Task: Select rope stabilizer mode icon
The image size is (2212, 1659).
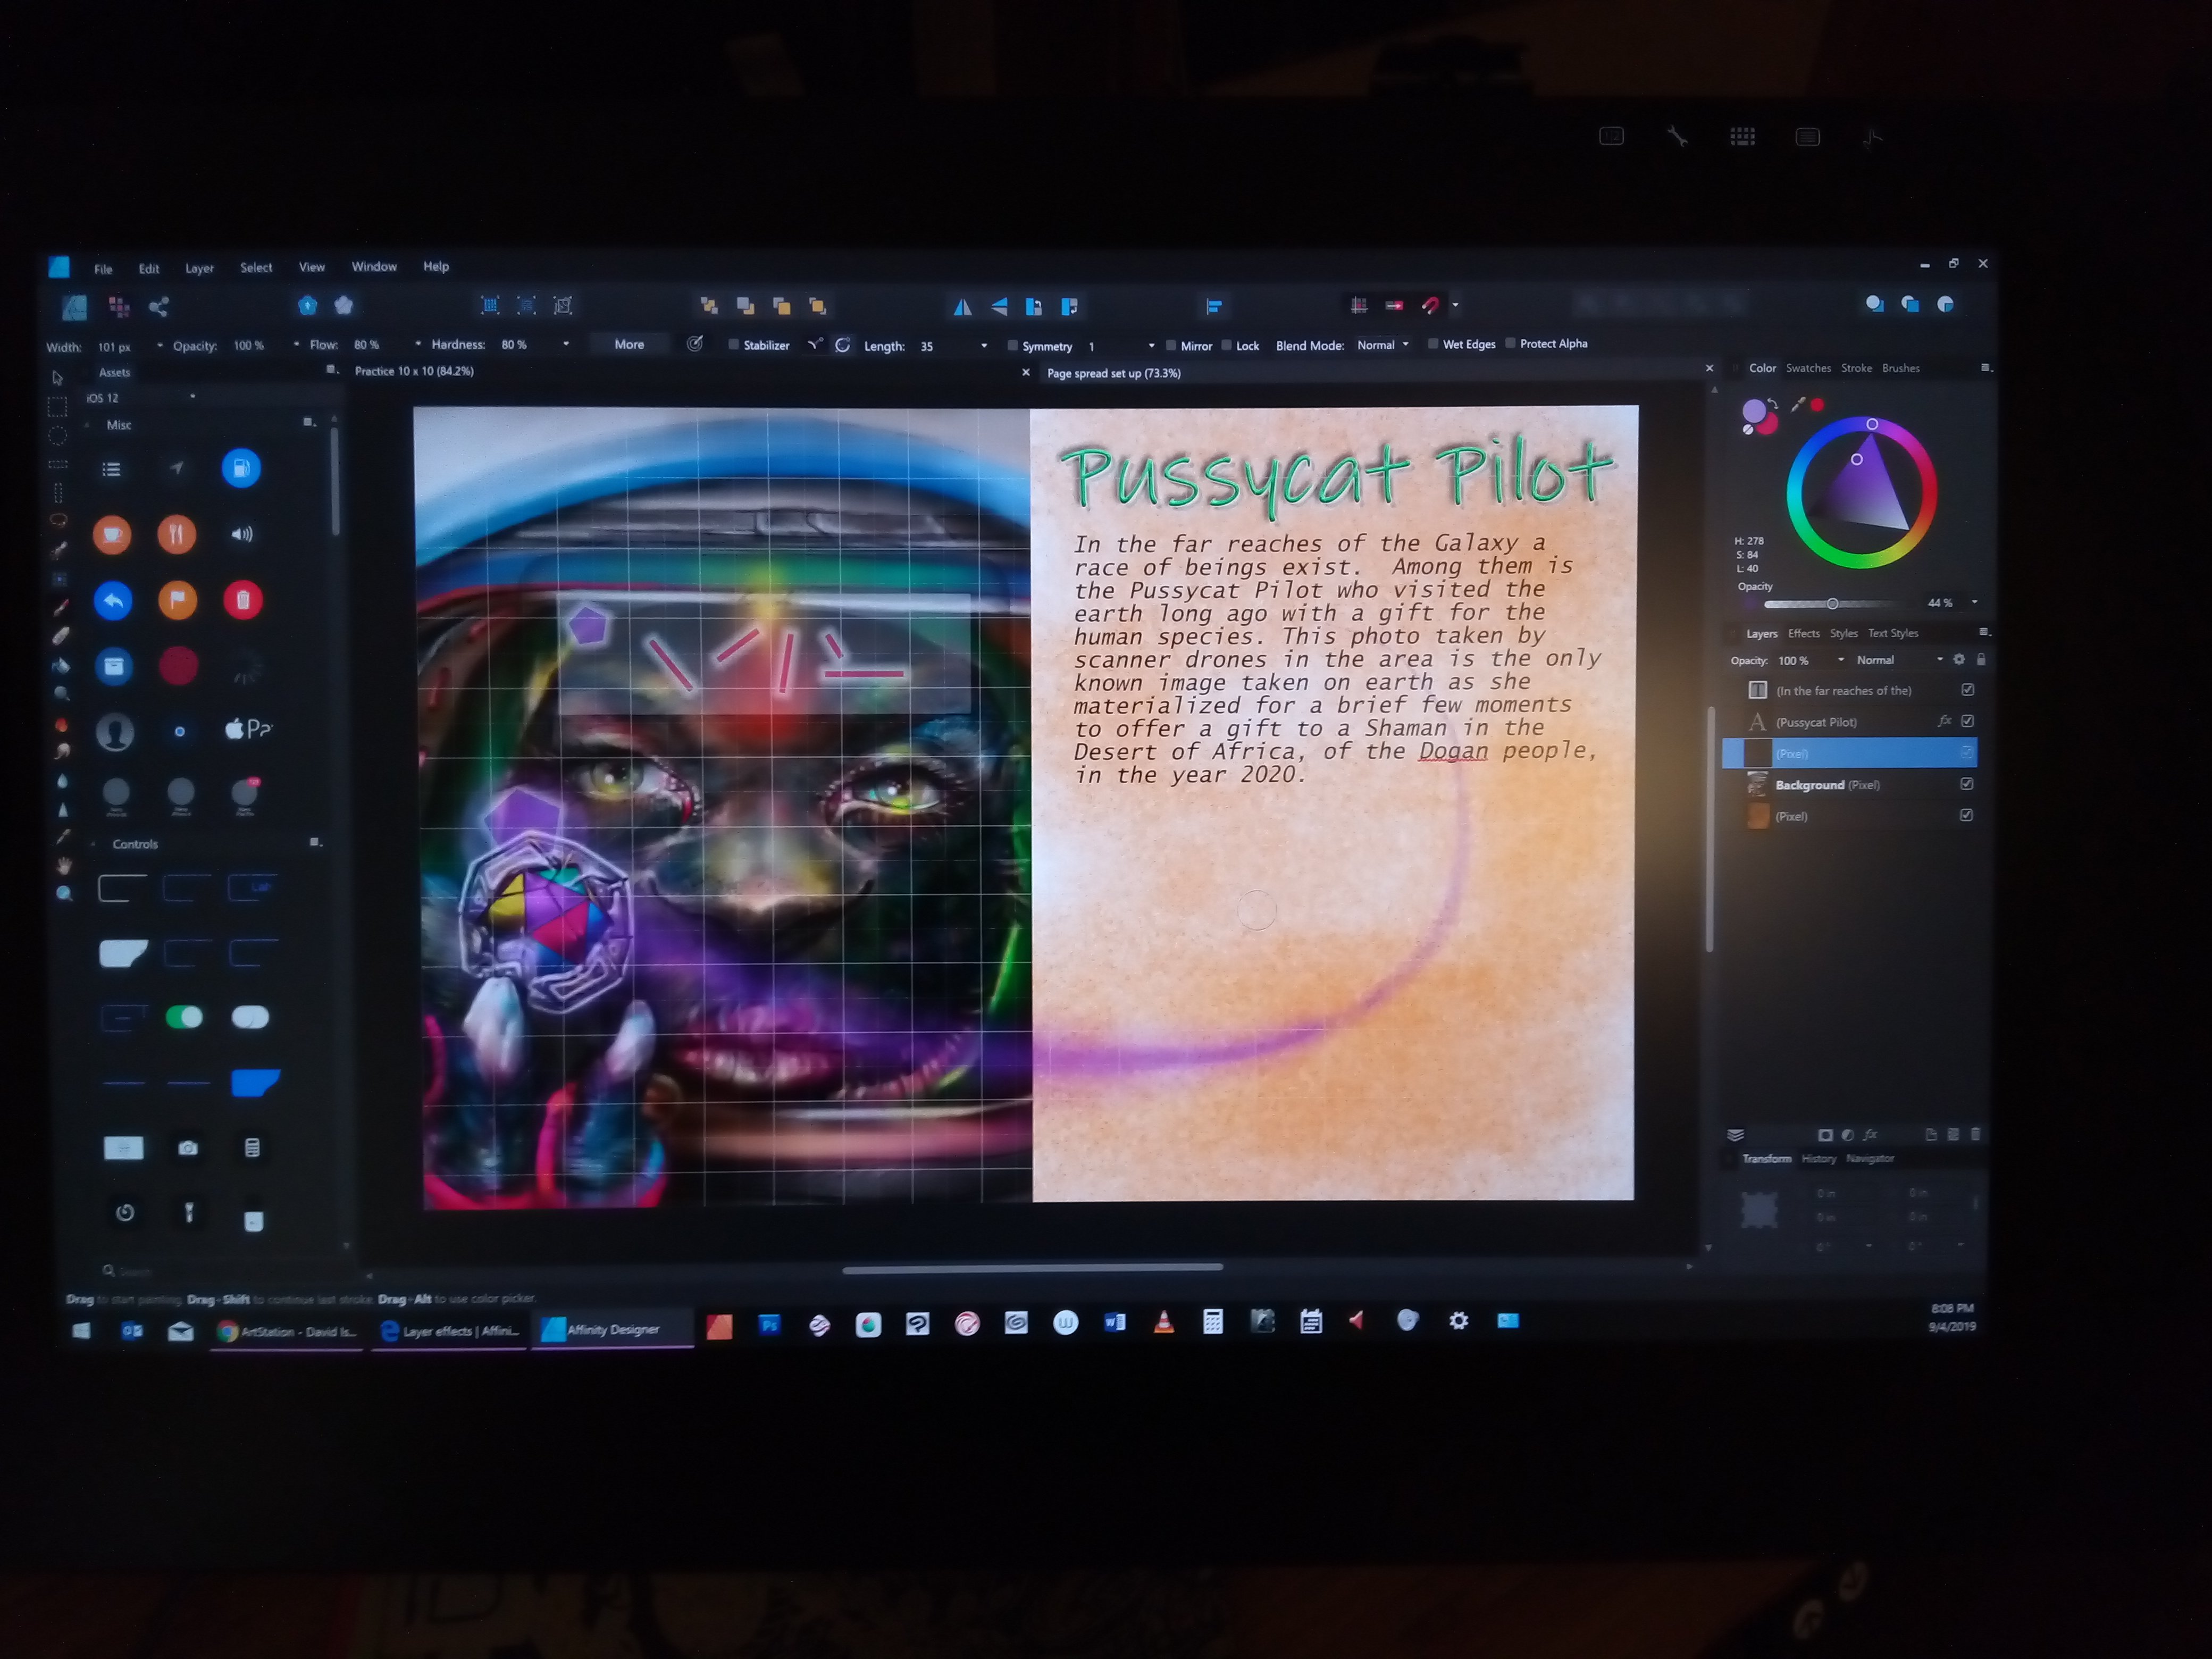Action: [815, 344]
